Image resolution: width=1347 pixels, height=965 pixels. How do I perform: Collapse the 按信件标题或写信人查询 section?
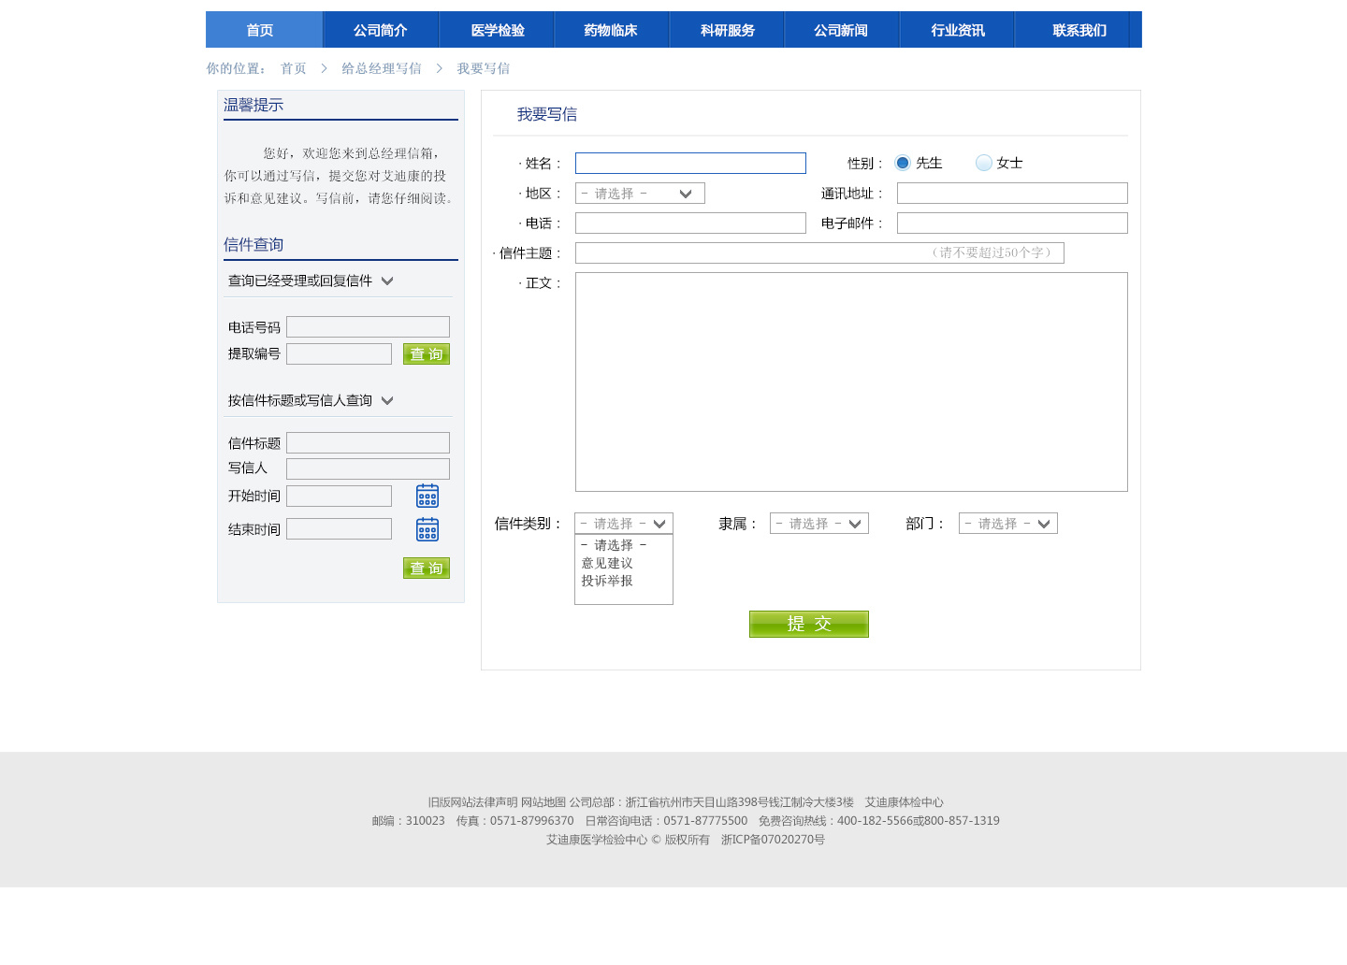coord(388,399)
